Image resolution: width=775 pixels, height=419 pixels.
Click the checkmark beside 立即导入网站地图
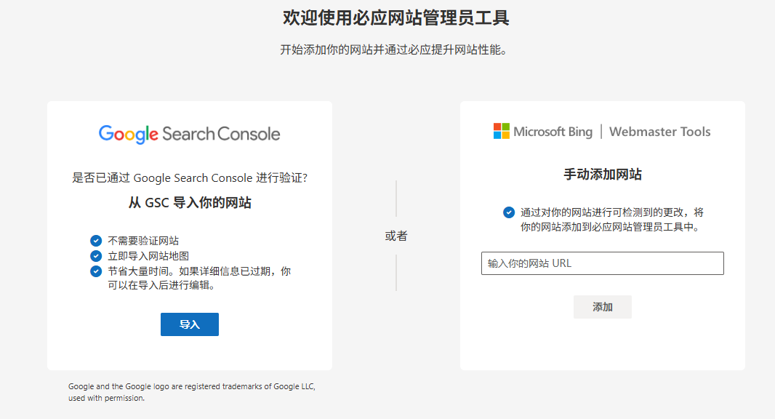click(x=97, y=255)
